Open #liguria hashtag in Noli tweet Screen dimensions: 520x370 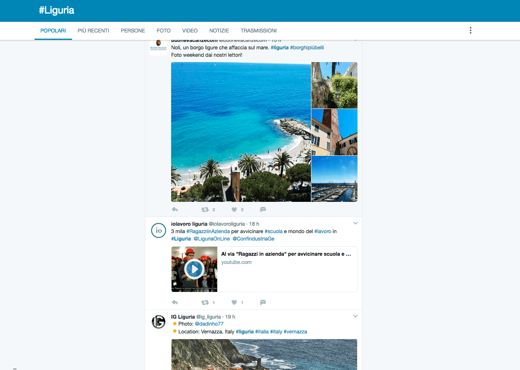[x=279, y=48]
